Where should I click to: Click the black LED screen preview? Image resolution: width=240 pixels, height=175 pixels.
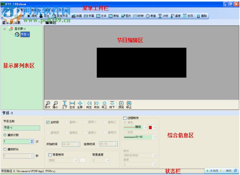point(141,63)
